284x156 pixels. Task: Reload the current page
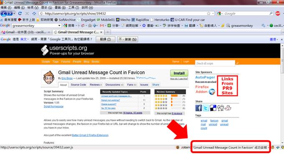20,13
